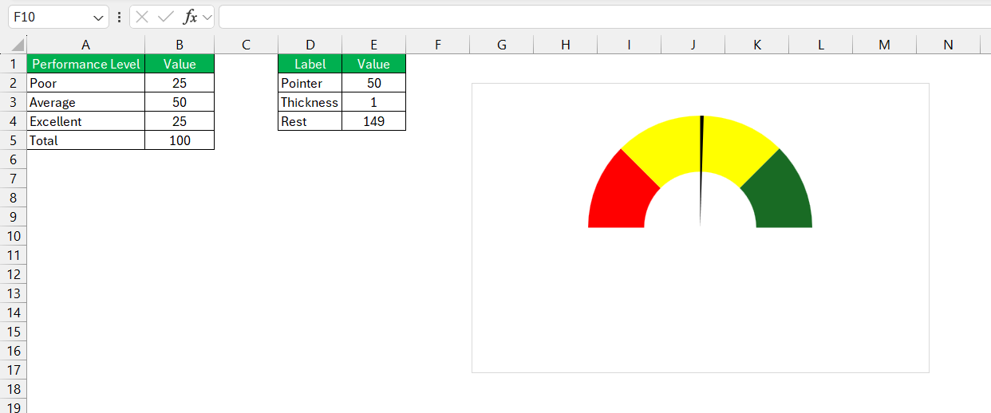Click the Average cell
Screen dimensions: 991x413
[85, 102]
